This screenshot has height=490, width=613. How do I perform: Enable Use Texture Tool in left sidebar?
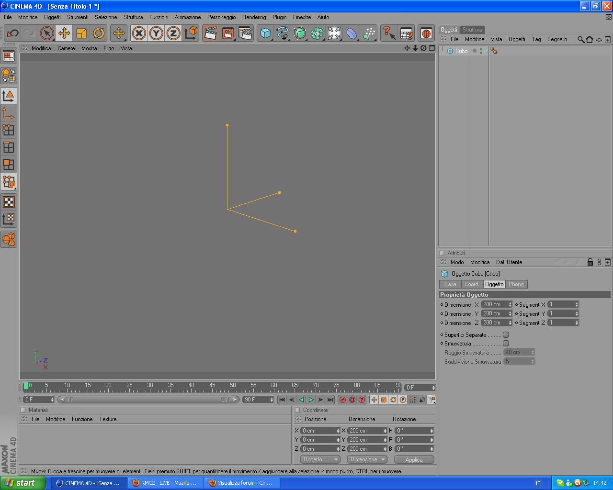pyautogui.click(x=9, y=201)
